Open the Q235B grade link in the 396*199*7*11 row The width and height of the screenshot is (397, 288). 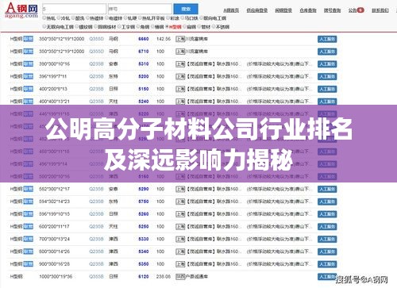click(96, 76)
